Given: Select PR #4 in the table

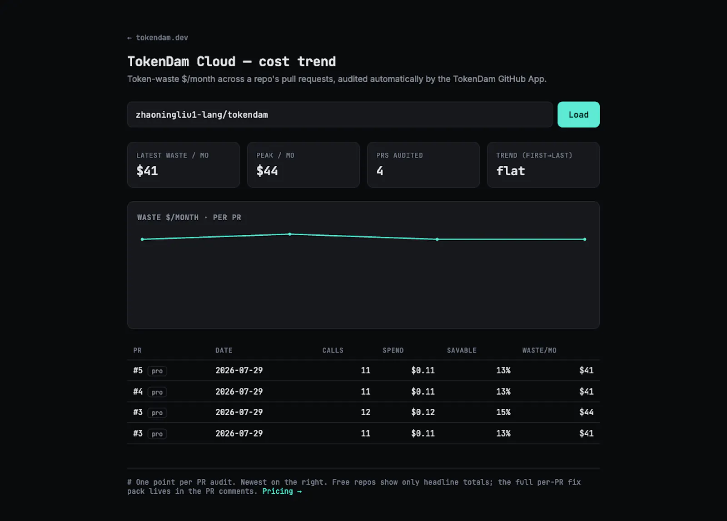Looking at the screenshot, I should coord(138,392).
